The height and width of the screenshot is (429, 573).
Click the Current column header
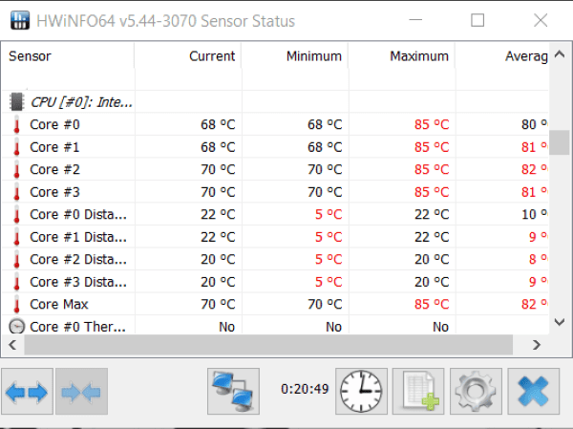[188, 56]
